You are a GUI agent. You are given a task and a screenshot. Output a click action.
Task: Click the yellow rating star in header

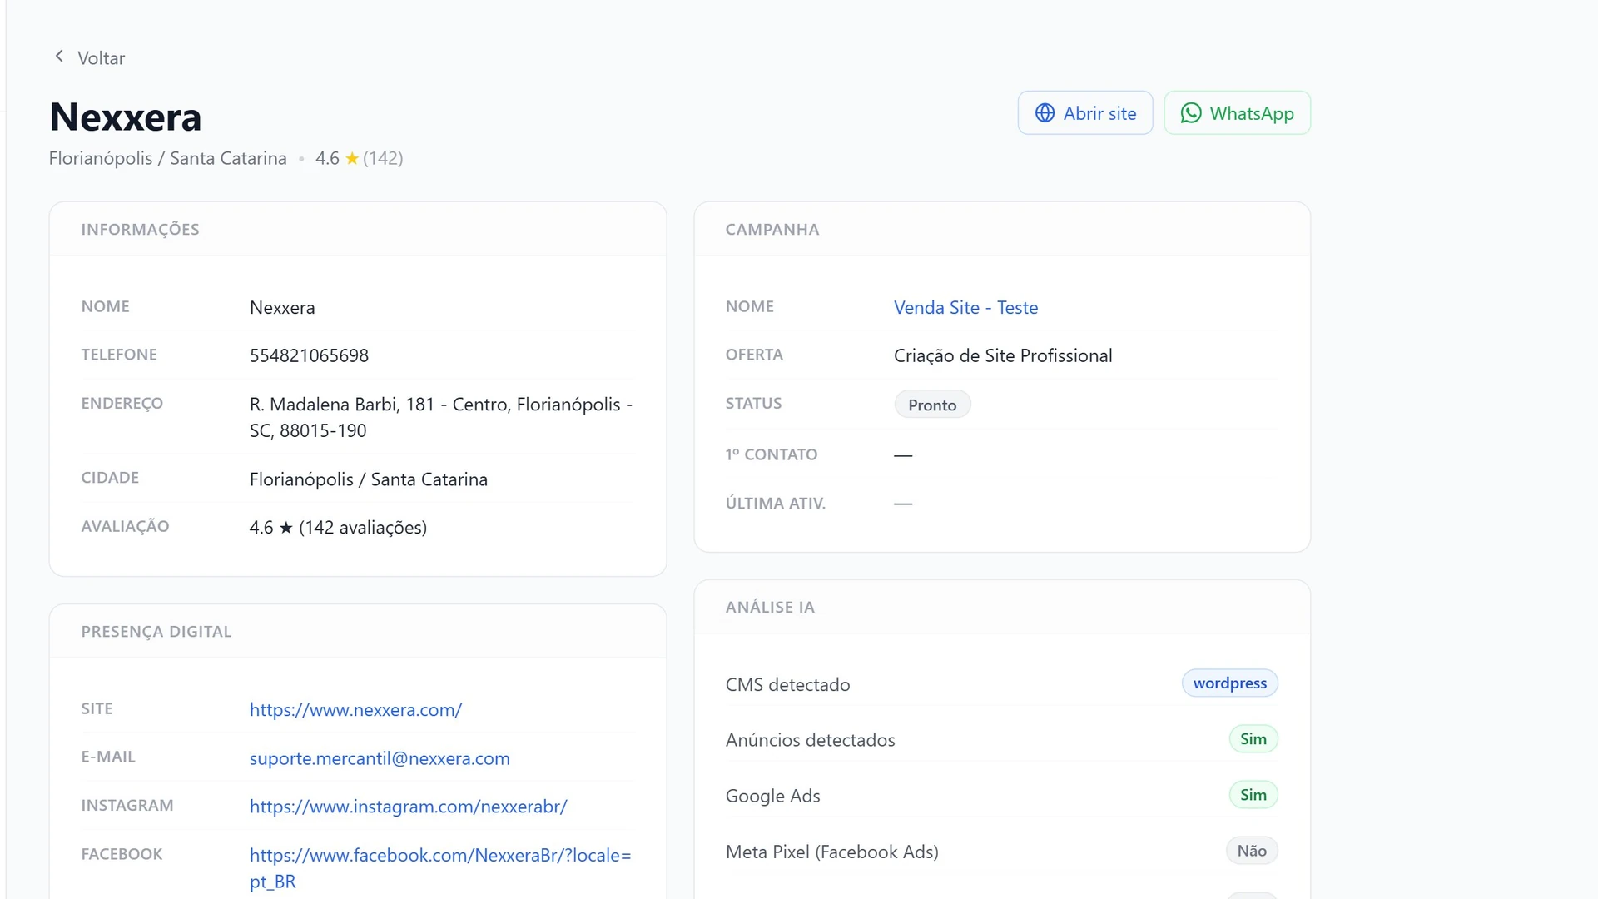pyautogui.click(x=352, y=158)
